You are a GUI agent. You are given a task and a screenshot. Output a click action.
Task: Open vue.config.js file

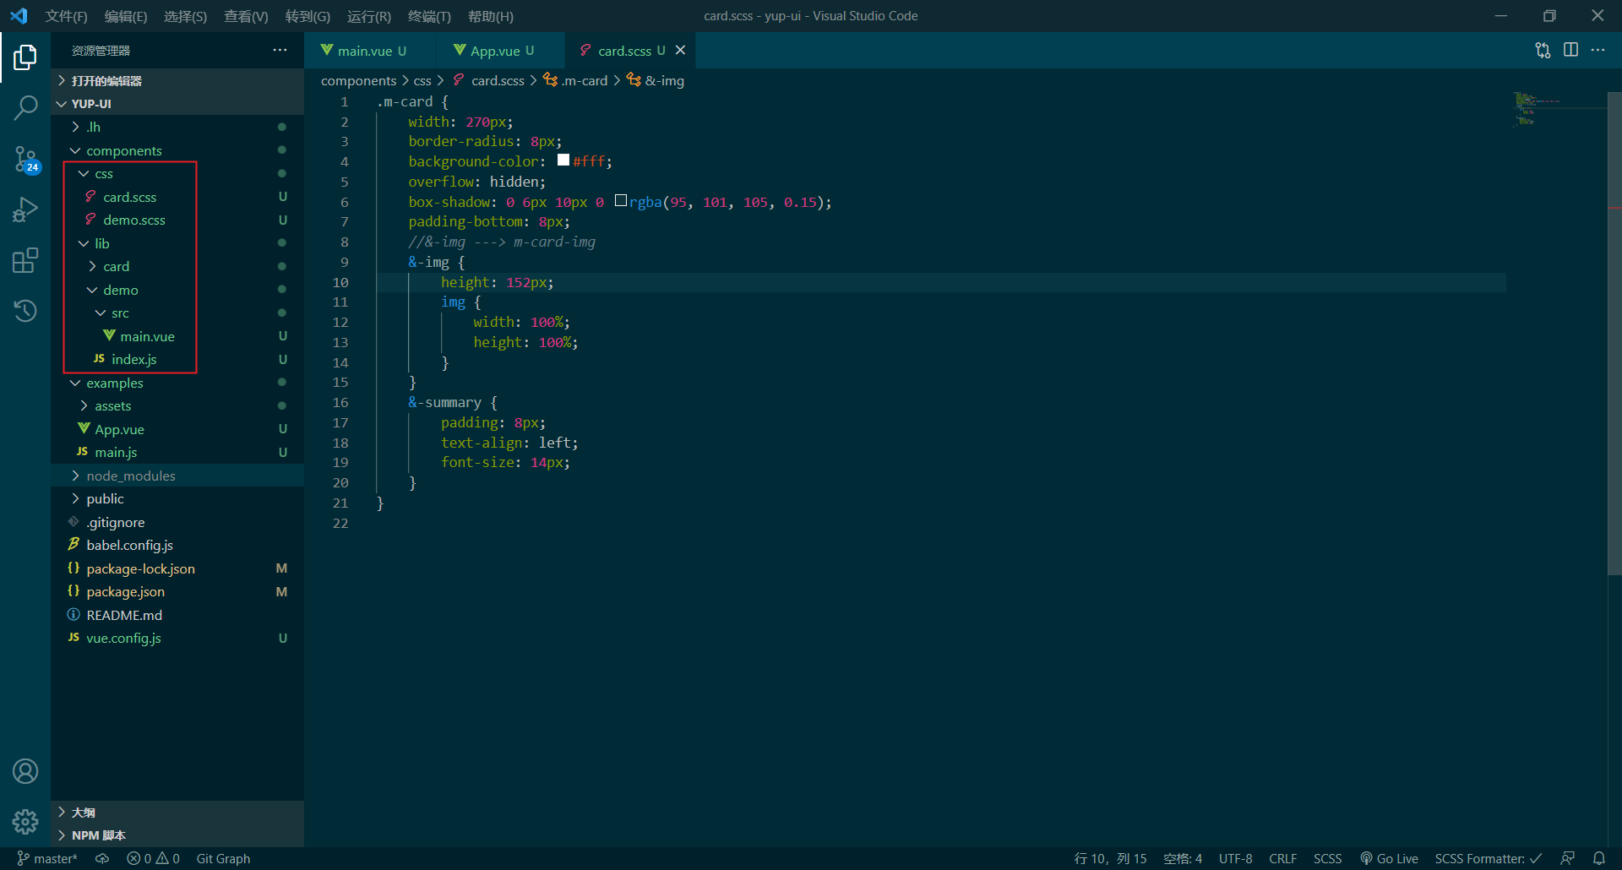177,638
